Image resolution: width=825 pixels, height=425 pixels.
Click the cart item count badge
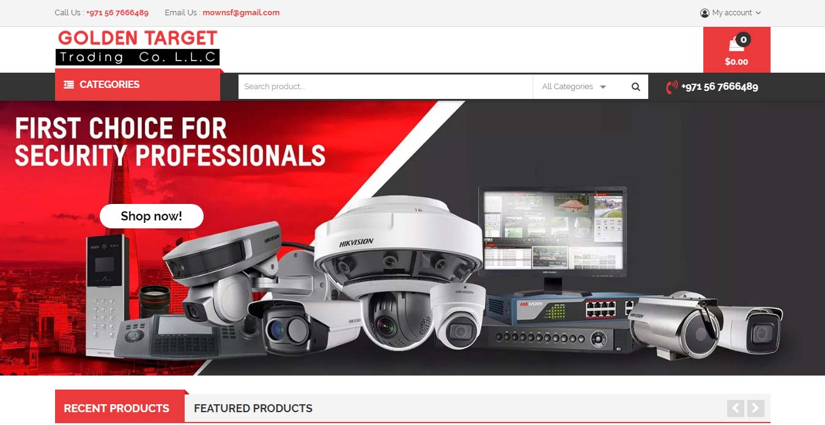[x=744, y=40]
